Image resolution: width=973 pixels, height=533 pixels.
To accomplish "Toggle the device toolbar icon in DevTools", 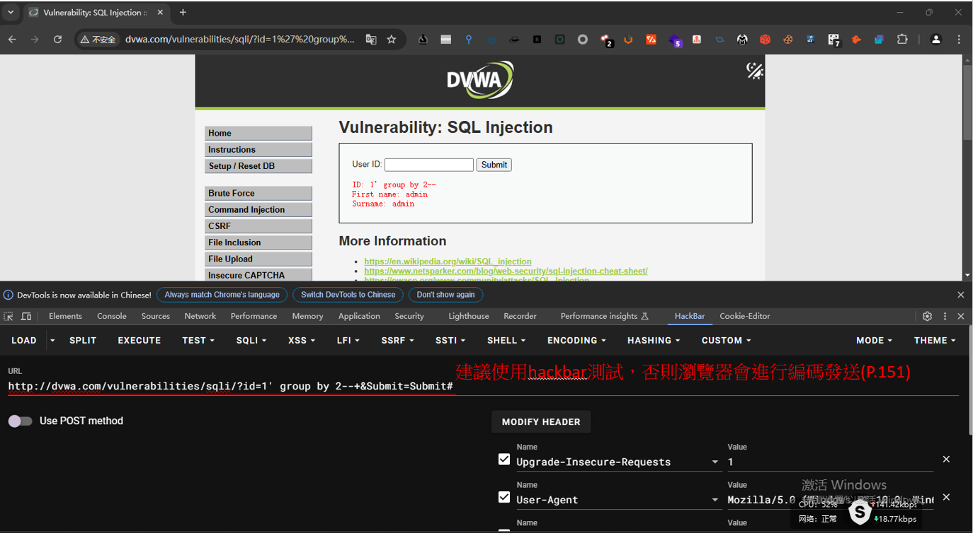I will tap(26, 316).
